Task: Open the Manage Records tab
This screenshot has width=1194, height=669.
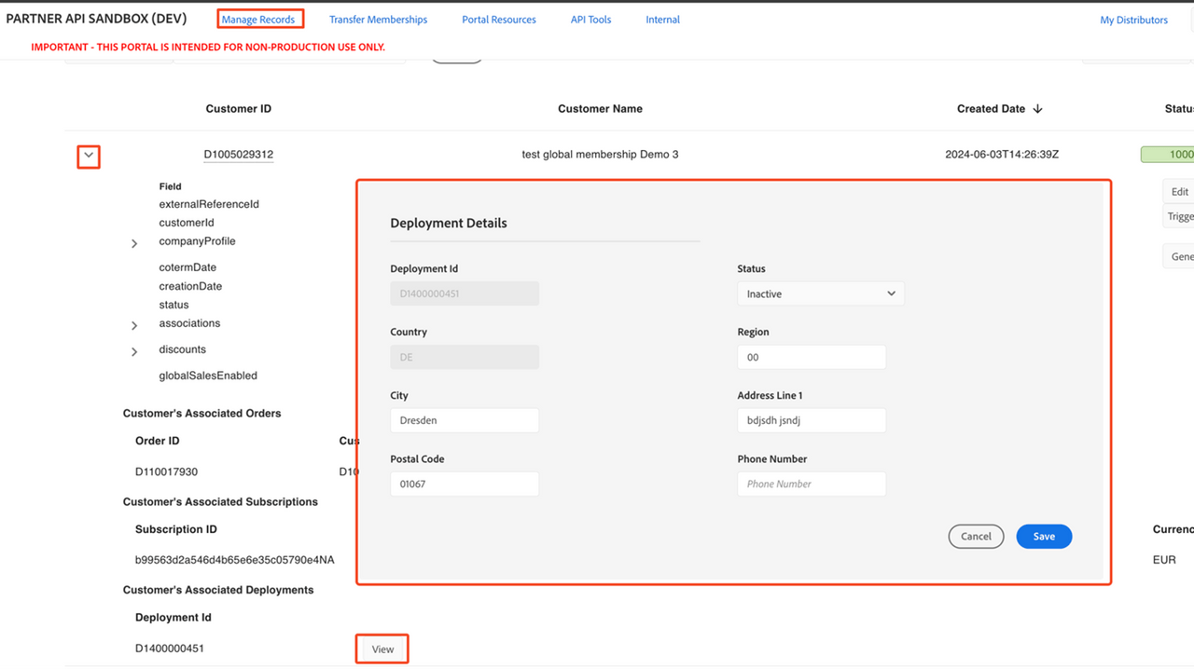Action: (x=258, y=20)
